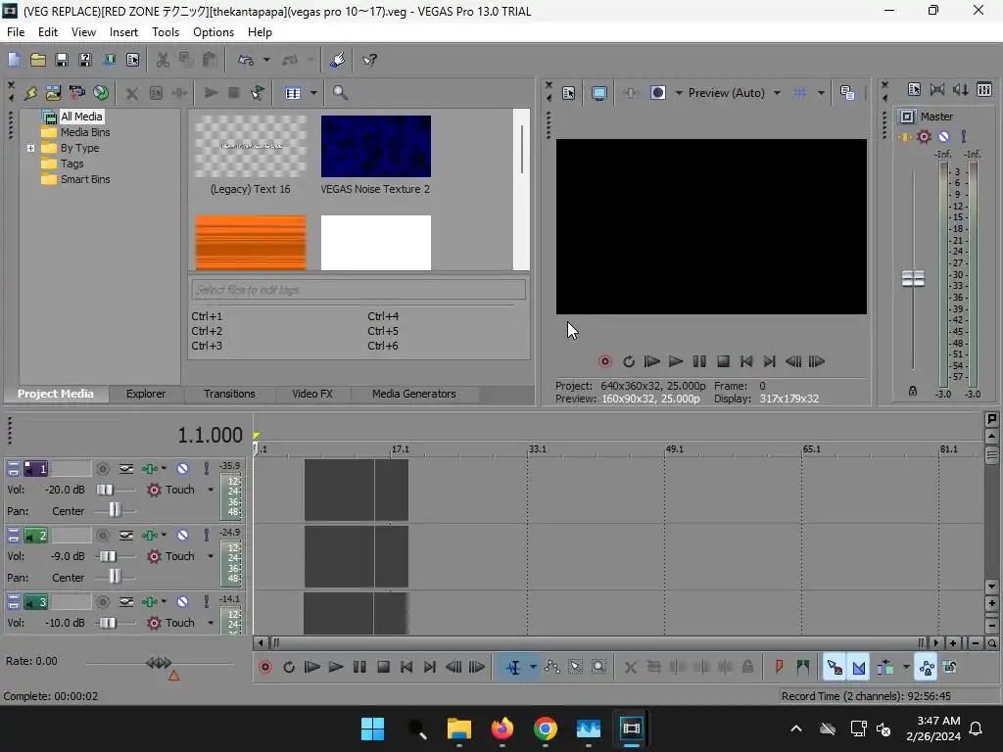The height and width of the screenshot is (752, 1003).
Task: Select the Smart Bins folder
Action: pyautogui.click(x=85, y=180)
